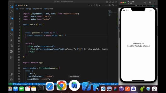Open QuickTime Player from the Dock
166x93 pixels.
148,89
